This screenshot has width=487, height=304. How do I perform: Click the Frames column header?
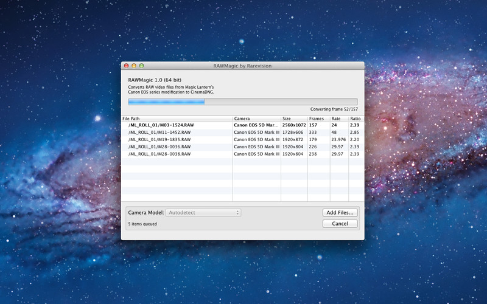[x=318, y=119]
